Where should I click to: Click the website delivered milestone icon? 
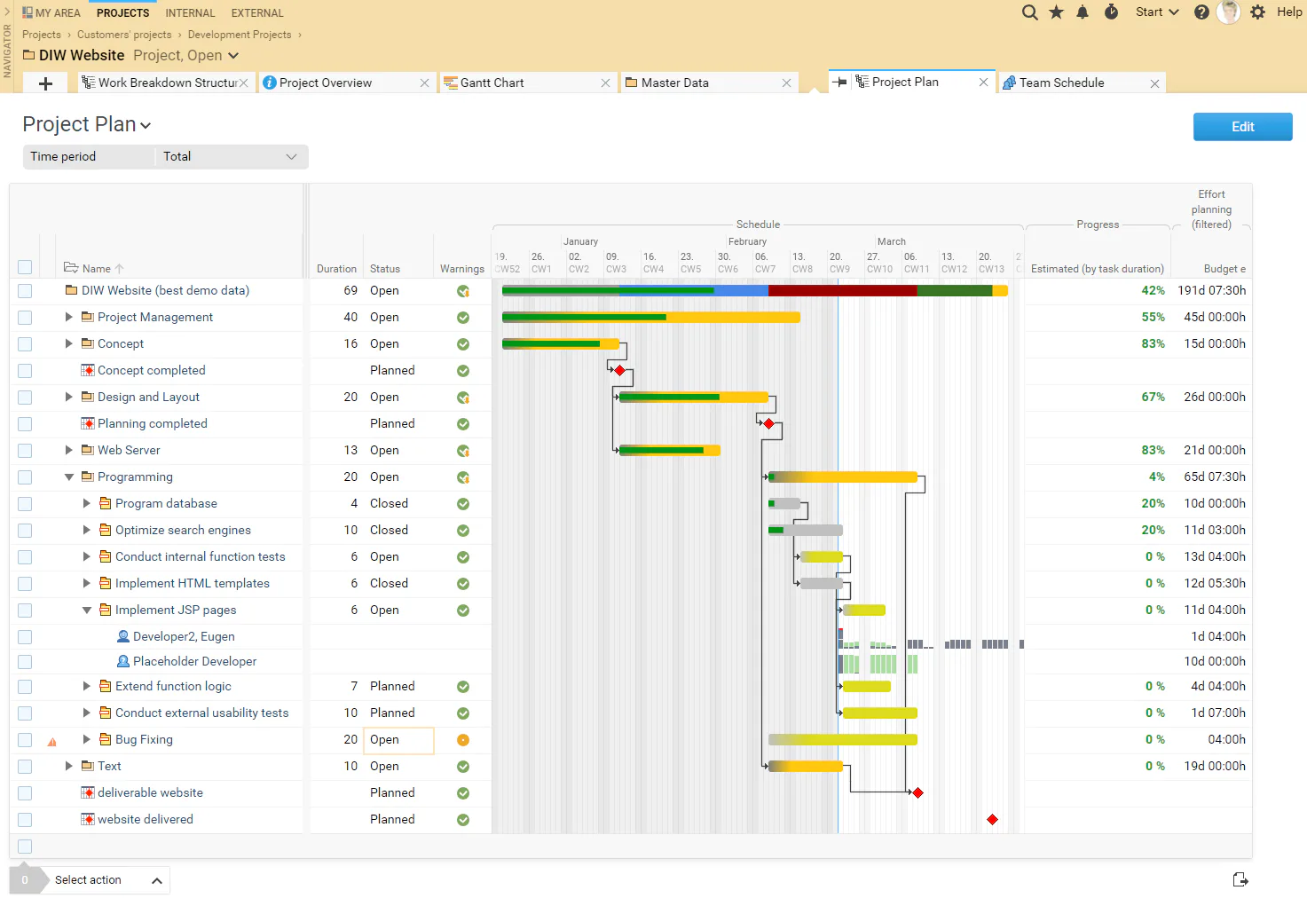pos(88,819)
